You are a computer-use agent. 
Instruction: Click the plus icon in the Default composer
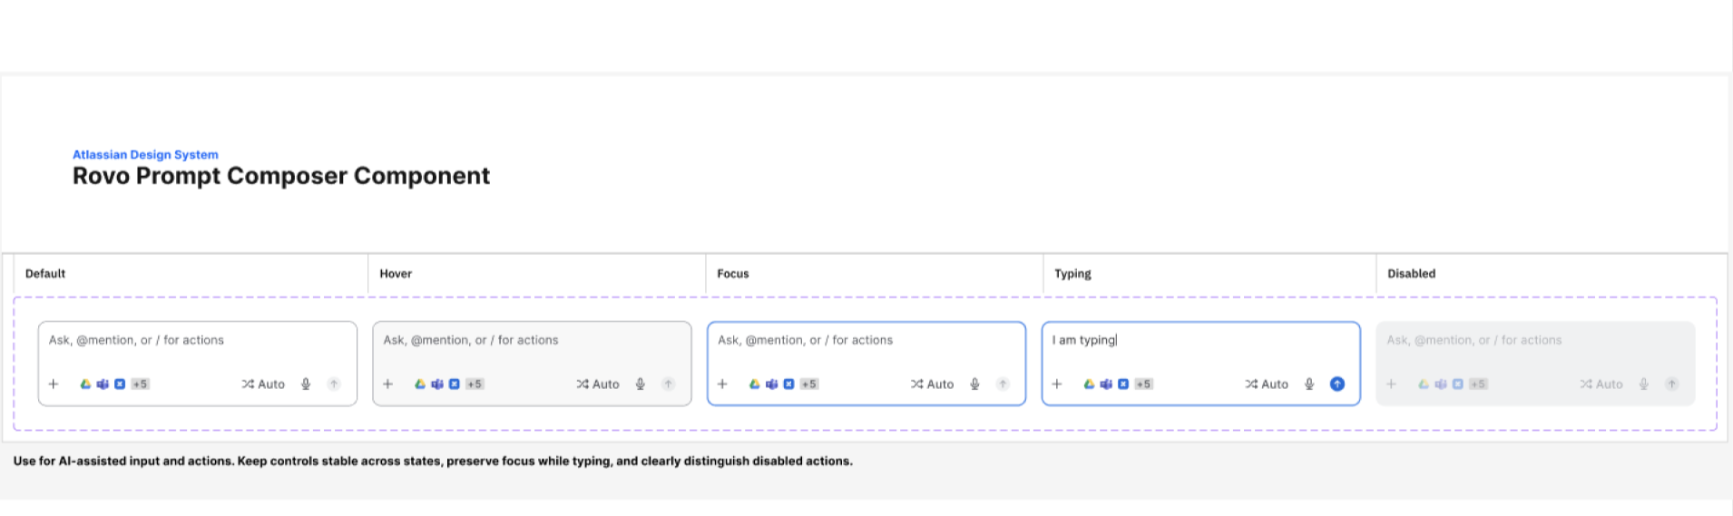pyautogui.click(x=54, y=385)
